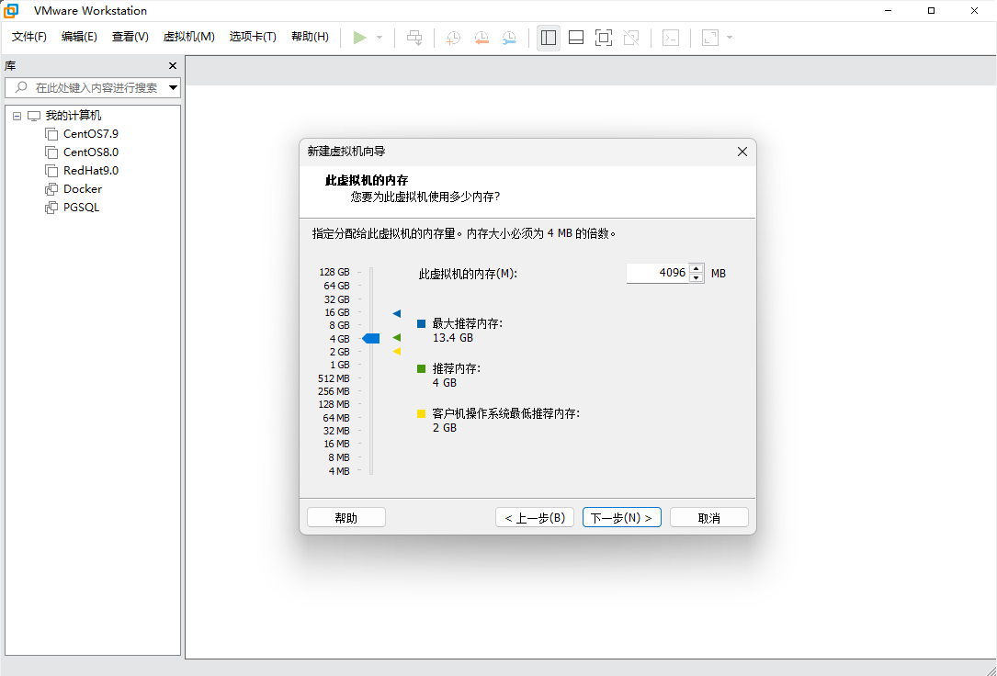Click the 取消 cancel button
The image size is (997, 676).
point(709,518)
